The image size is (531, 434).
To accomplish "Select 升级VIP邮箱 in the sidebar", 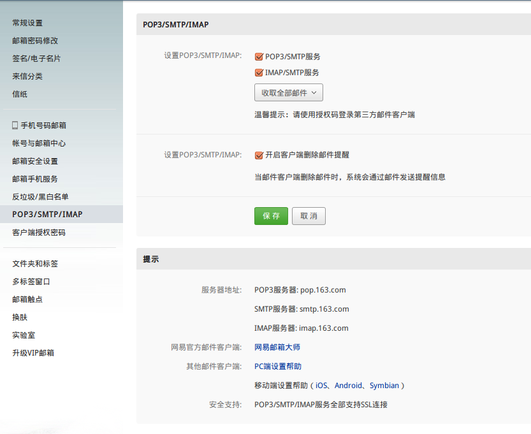I will pos(33,353).
